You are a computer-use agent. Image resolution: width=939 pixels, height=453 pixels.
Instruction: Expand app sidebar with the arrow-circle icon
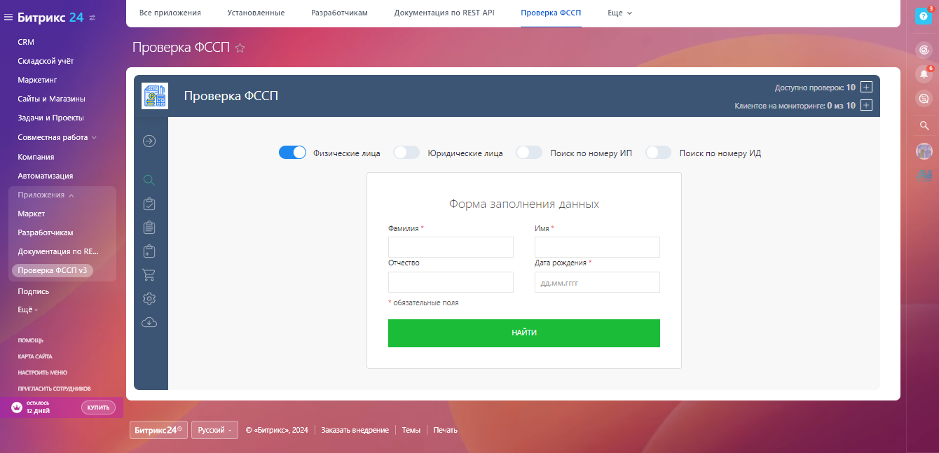click(x=149, y=141)
